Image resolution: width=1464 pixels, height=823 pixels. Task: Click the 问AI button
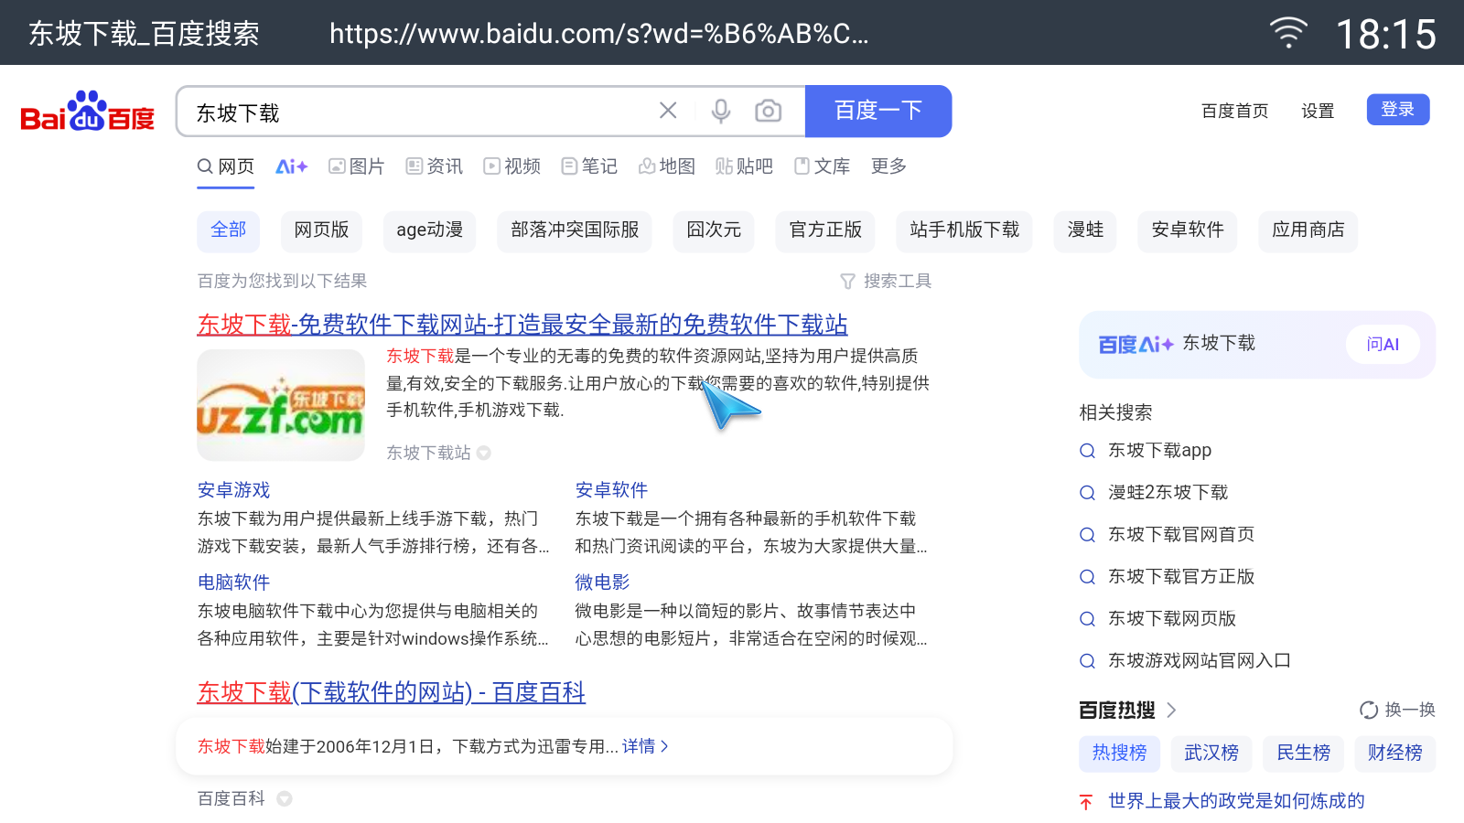1383,345
